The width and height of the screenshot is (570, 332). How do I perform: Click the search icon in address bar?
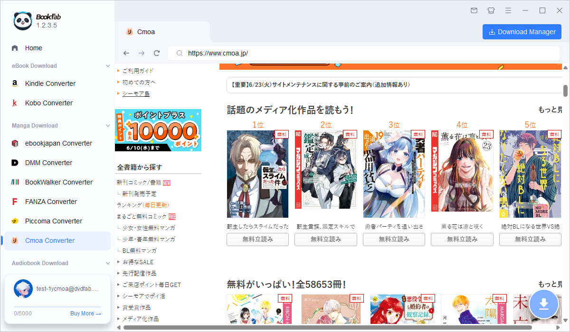[x=180, y=54]
